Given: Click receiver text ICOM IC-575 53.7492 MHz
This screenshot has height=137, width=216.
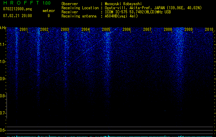Looking at the screenshot, I should click(138, 12).
